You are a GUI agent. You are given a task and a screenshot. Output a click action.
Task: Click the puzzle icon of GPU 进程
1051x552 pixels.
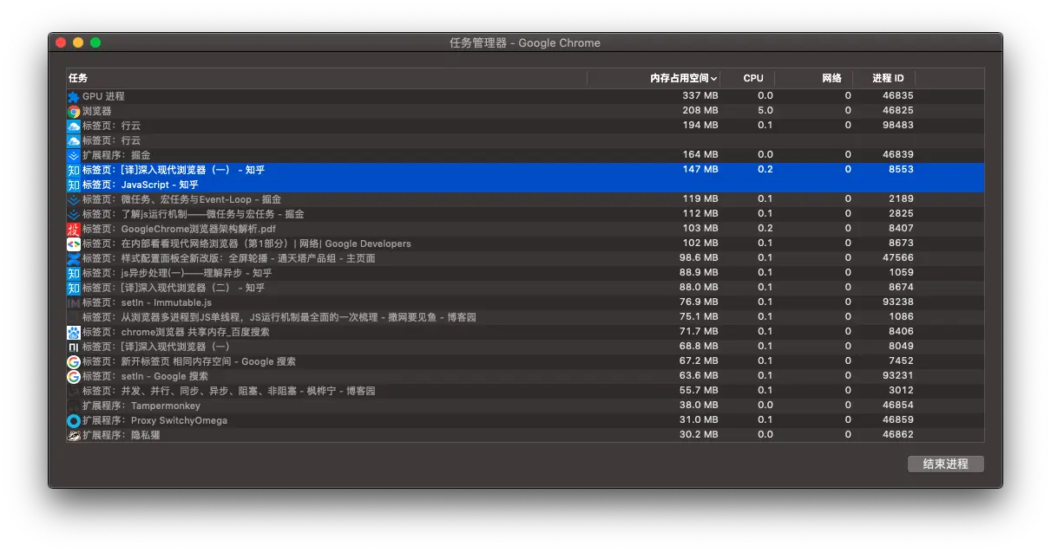coord(74,96)
